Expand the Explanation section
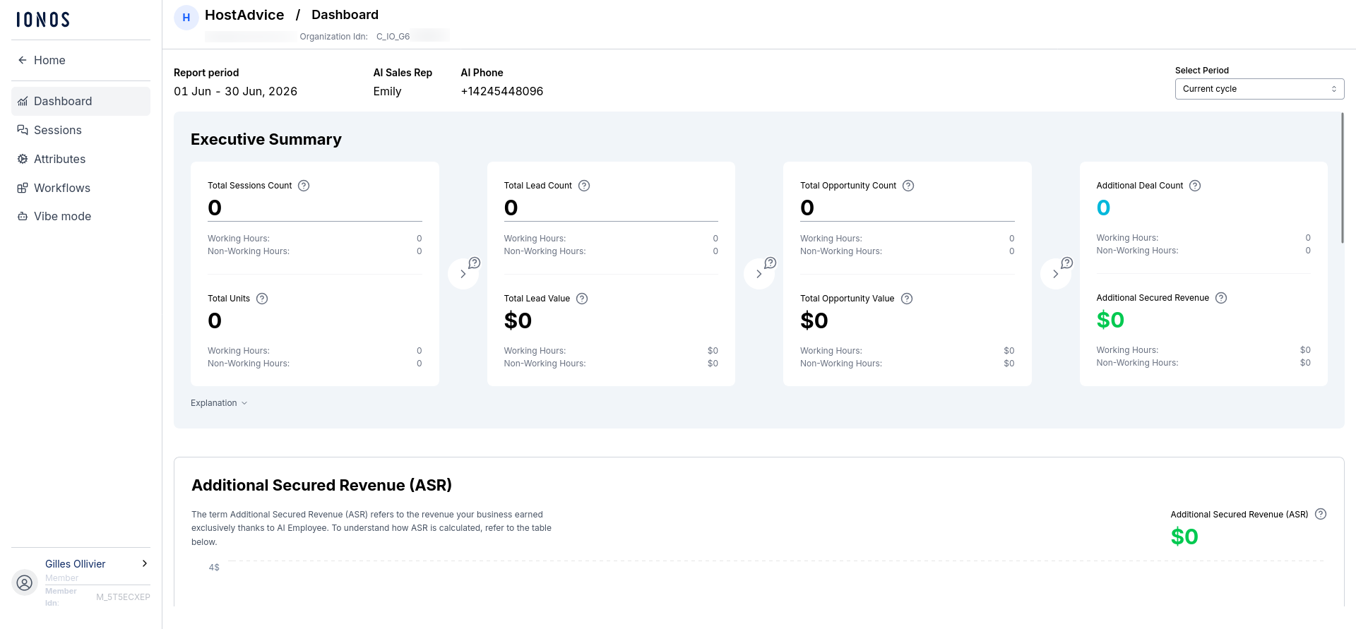This screenshot has height=629, width=1356. pyautogui.click(x=219, y=403)
